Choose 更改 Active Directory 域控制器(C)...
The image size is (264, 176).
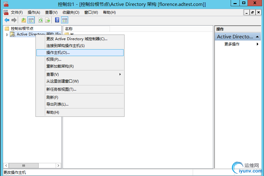click(x=80, y=39)
